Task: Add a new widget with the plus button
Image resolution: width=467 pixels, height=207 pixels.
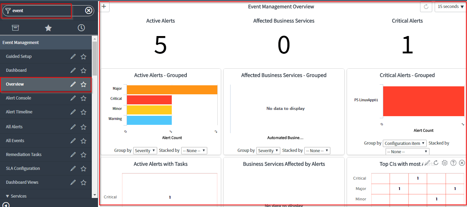Action: [x=104, y=6]
